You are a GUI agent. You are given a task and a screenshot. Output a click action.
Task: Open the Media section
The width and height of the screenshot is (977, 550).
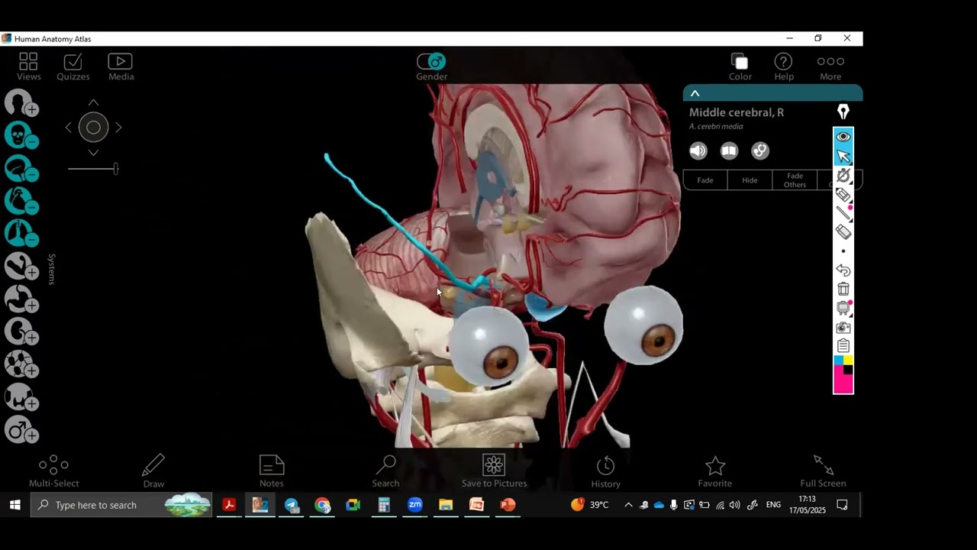pos(121,66)
